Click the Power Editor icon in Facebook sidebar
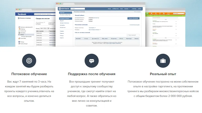Image resolution: width=202 pixels, height=113 pixels. [x=19, y=38]
